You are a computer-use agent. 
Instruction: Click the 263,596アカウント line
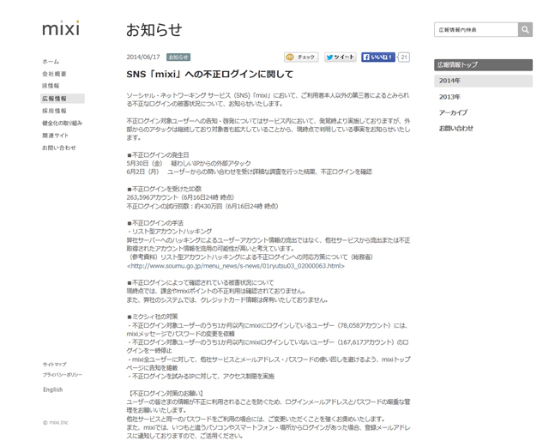click(180, 197)
